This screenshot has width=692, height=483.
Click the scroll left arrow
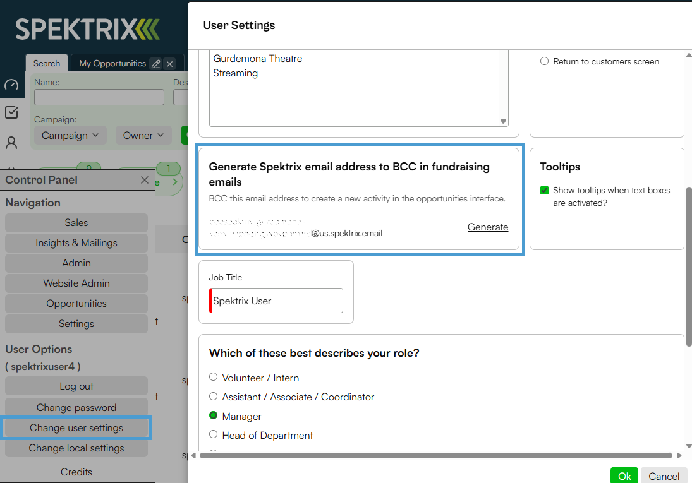point(193,456)
